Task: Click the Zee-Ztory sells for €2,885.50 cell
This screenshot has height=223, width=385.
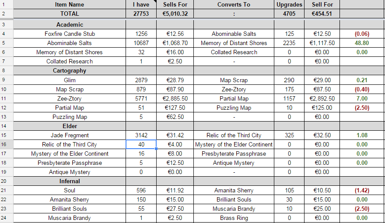Action: (175, 98)
